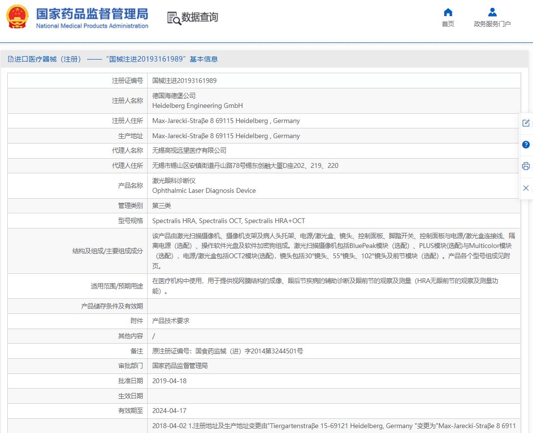Click the 其他内容 slash value
This screenshot has height=433, width=533.
pyautogui.click(x=154, y=336)
